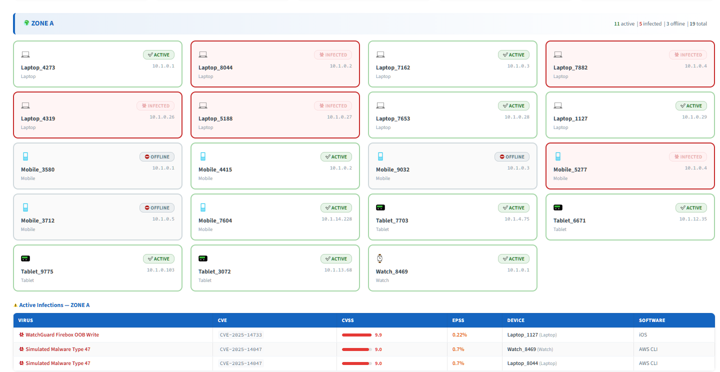Click the EPSS column header

[x=458, y=320]
